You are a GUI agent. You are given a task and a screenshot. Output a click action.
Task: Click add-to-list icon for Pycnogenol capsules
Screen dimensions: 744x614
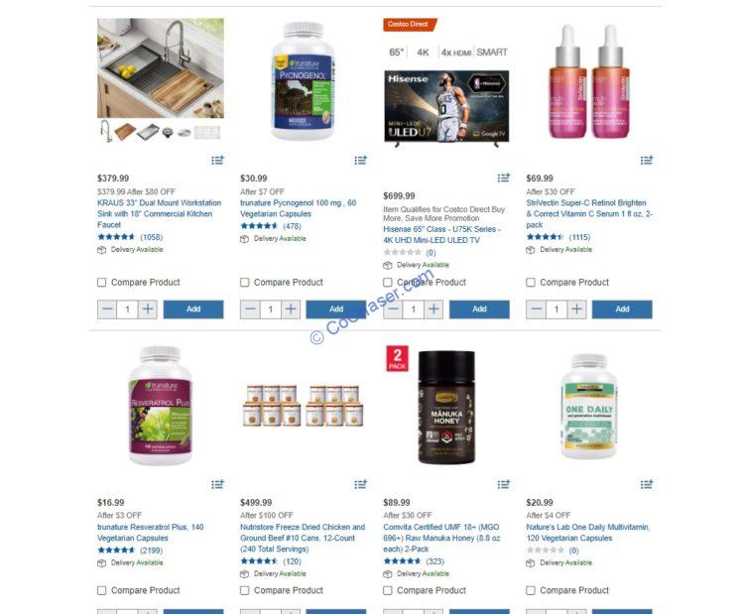point(361,160)
